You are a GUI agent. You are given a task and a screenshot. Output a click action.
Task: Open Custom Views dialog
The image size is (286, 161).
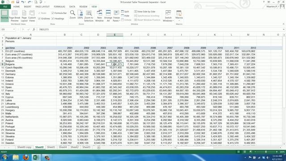tap(32, 16)
